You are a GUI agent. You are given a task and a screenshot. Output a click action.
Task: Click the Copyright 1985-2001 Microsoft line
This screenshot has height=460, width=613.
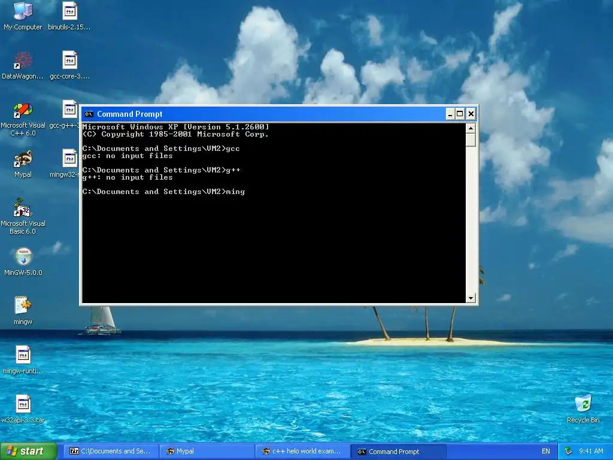175,134
